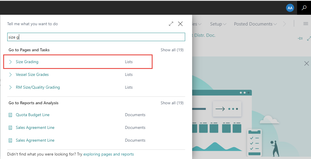Screen dimensions: 311x159
Task: Follow the "exploring pages and reports" link
Action: tap(108, 154)
